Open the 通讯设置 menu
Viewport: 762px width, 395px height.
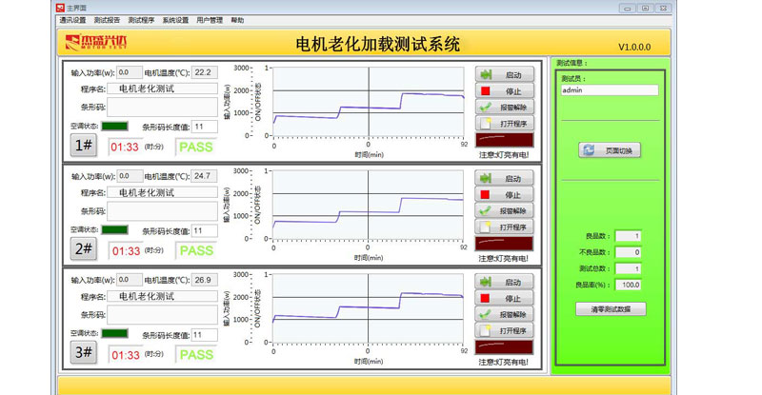click(72, 20)
